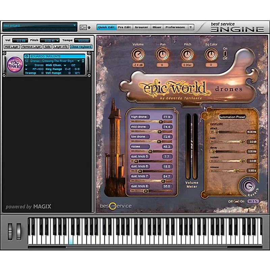
Task: Click the Add Layer button
Action: tap(11, 47)
